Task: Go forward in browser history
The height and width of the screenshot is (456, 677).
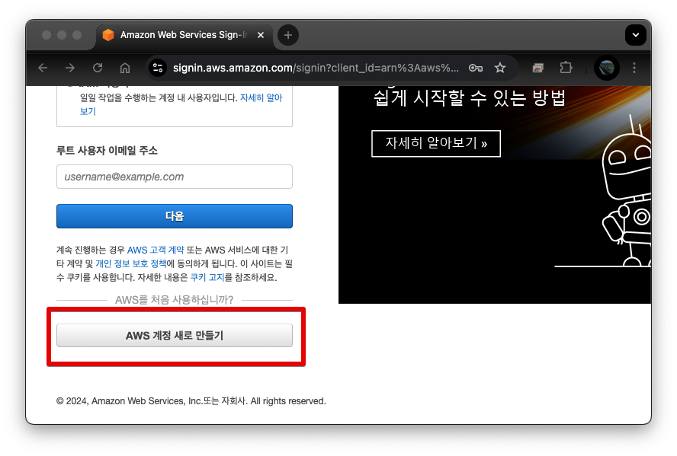Action: 70,68
